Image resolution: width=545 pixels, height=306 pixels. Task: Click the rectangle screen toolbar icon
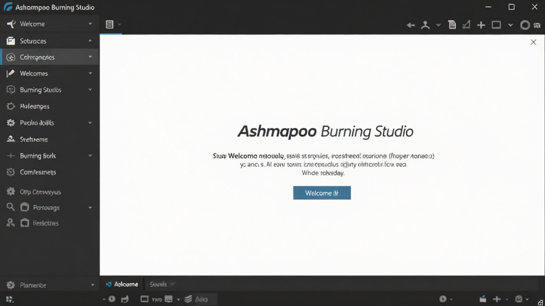point(497,24)
